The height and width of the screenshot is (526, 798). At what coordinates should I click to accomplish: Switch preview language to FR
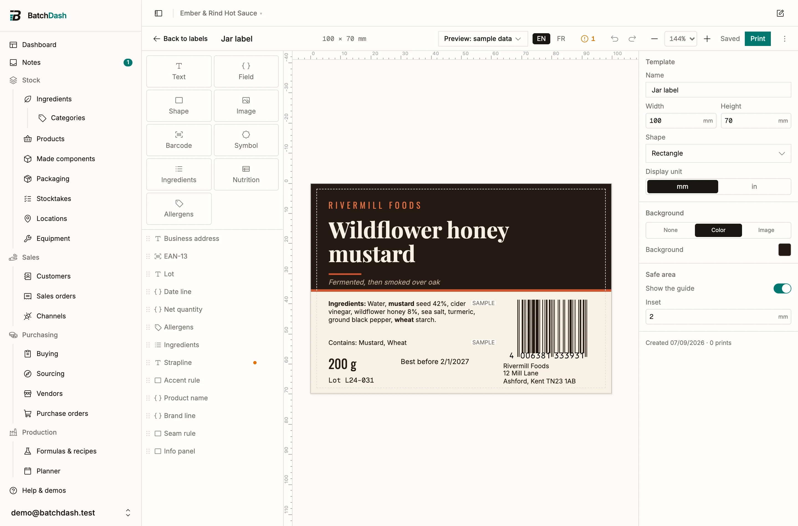tap(561, 38)
